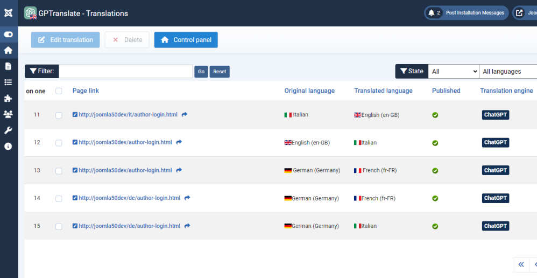Viewport: 537px width, 278px height.
Task: Sort by Original language column
Action: coord(309,91)
